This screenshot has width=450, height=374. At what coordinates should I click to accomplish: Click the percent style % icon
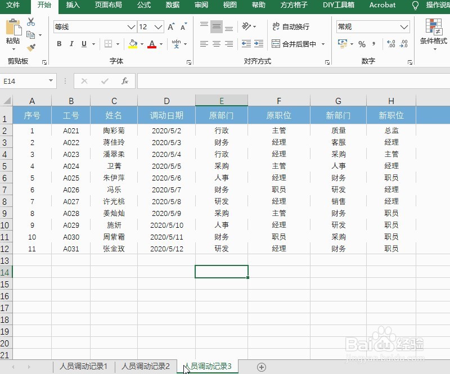(362, 43)
